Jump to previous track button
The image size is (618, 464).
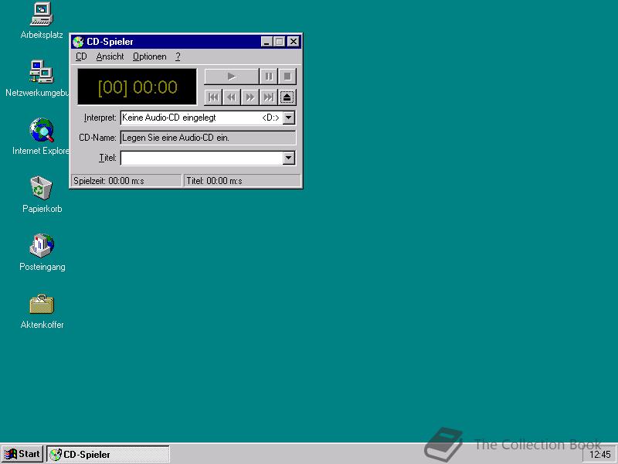213,97
